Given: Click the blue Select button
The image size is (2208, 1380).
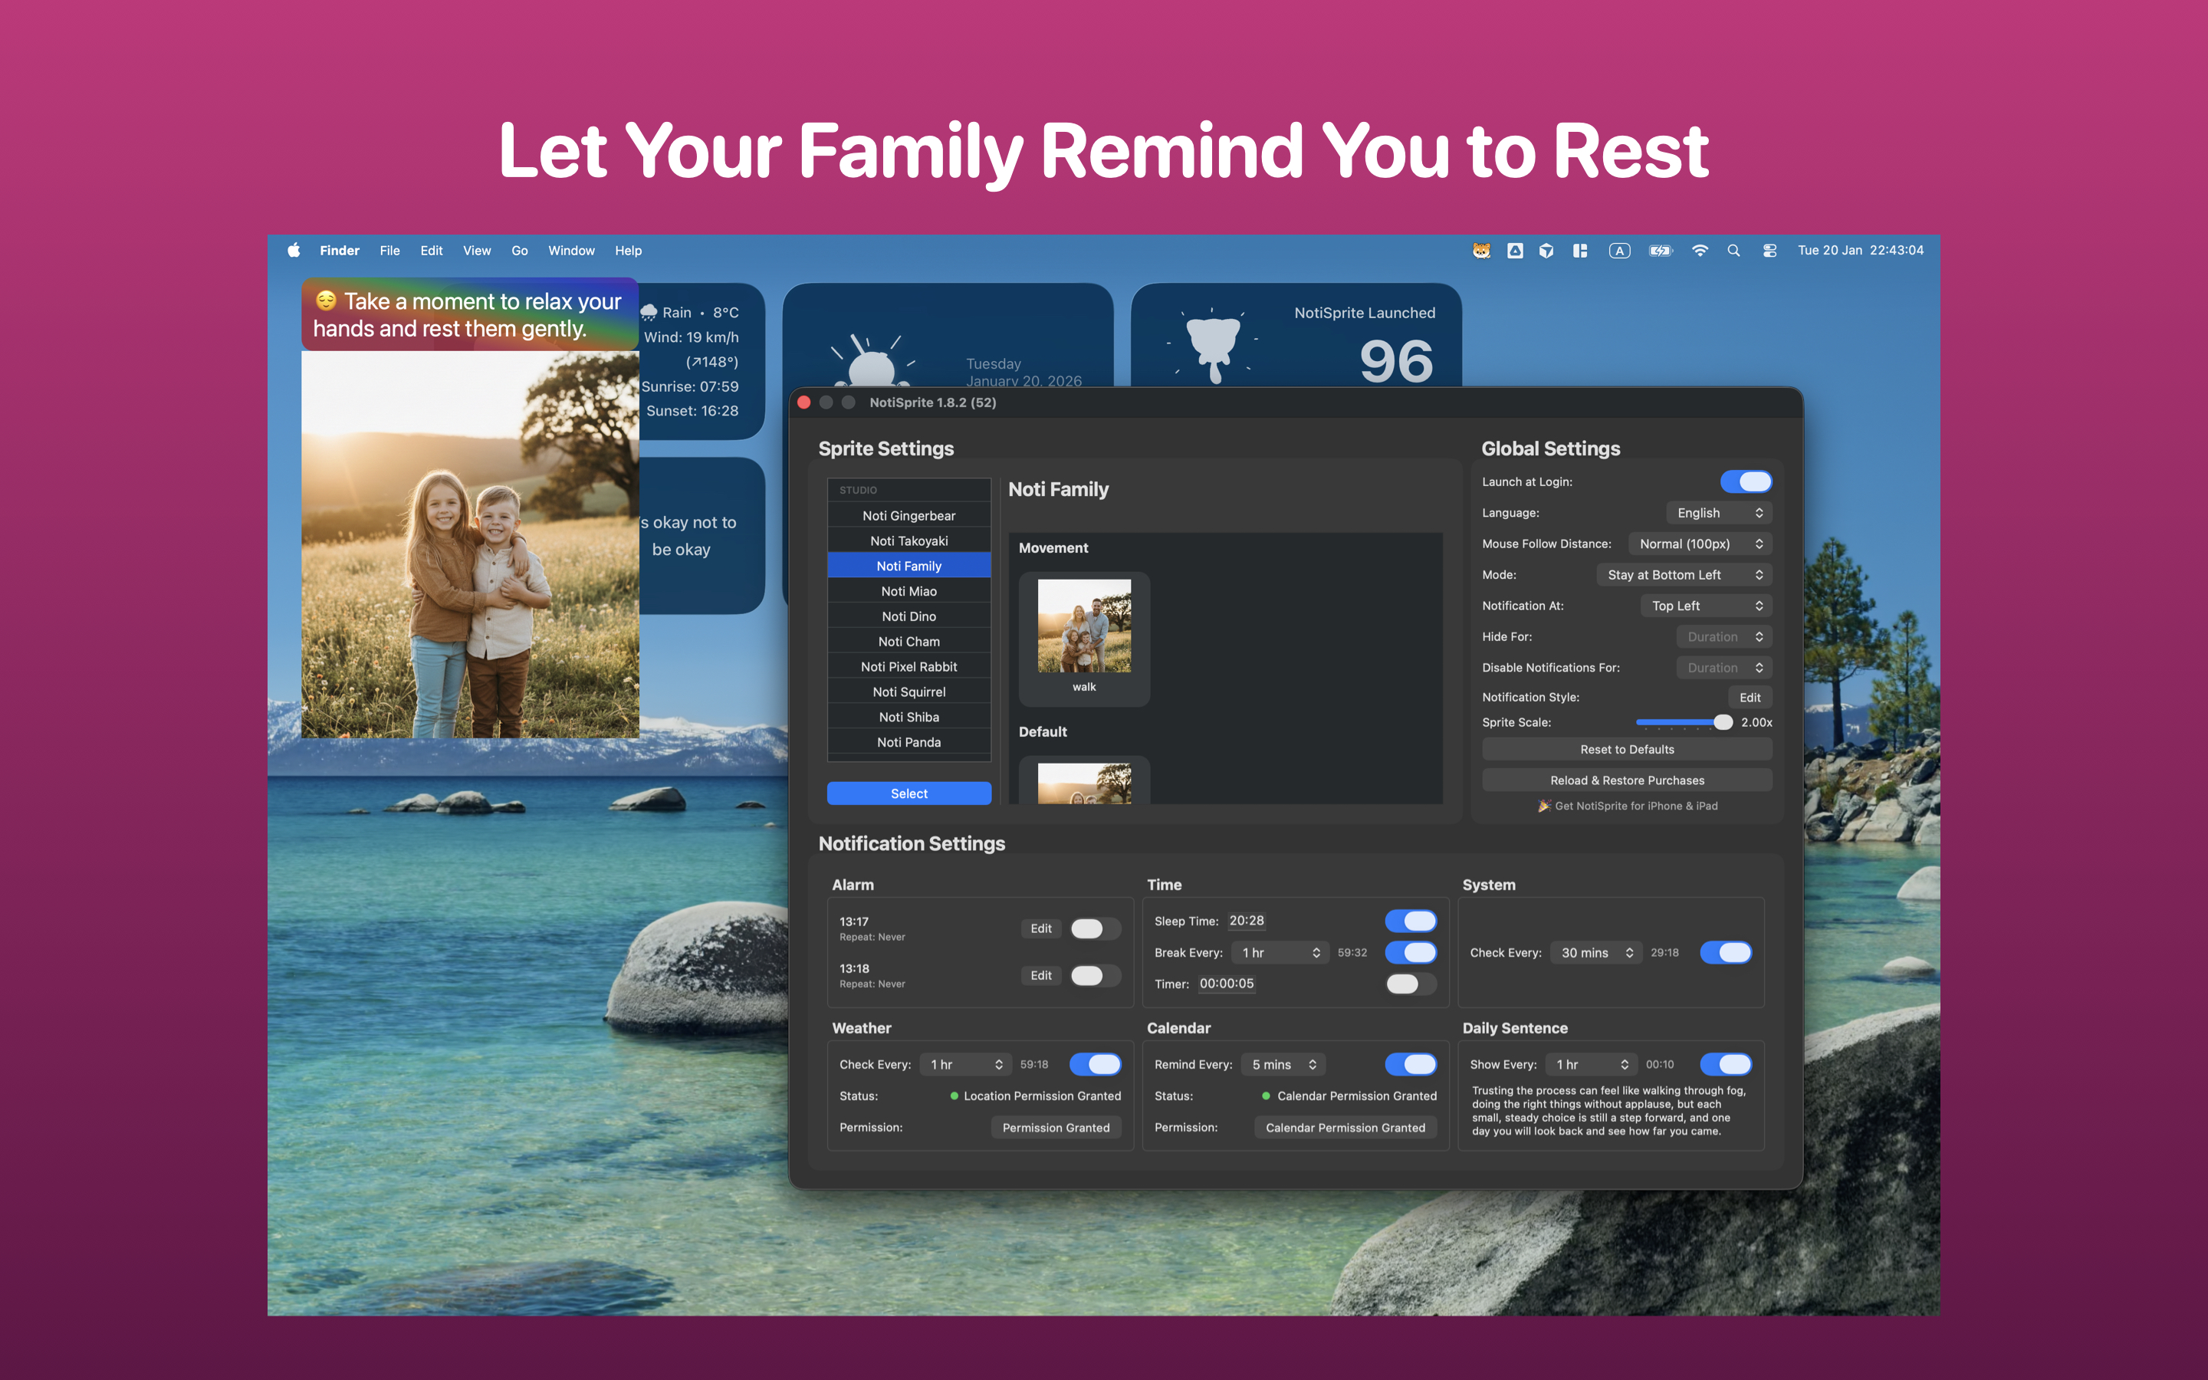Looking at the screenshot, I should pyautogui.click(x=909, y=793).
